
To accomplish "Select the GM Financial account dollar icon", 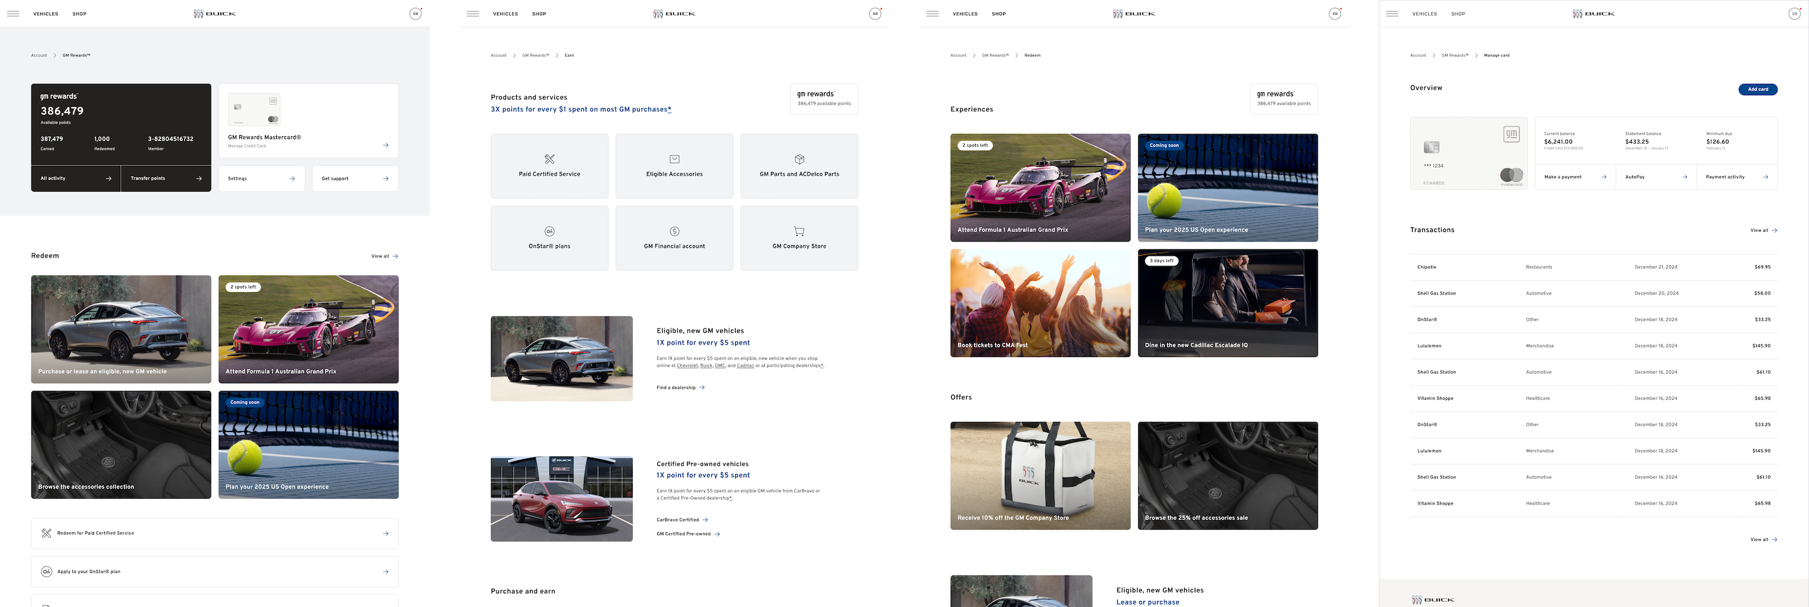I will click(674, 231).
